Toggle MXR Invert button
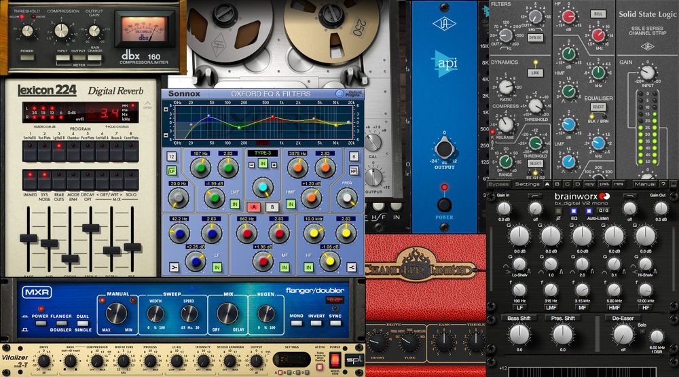This screenshot has height=377, width=679. point(316,323)
